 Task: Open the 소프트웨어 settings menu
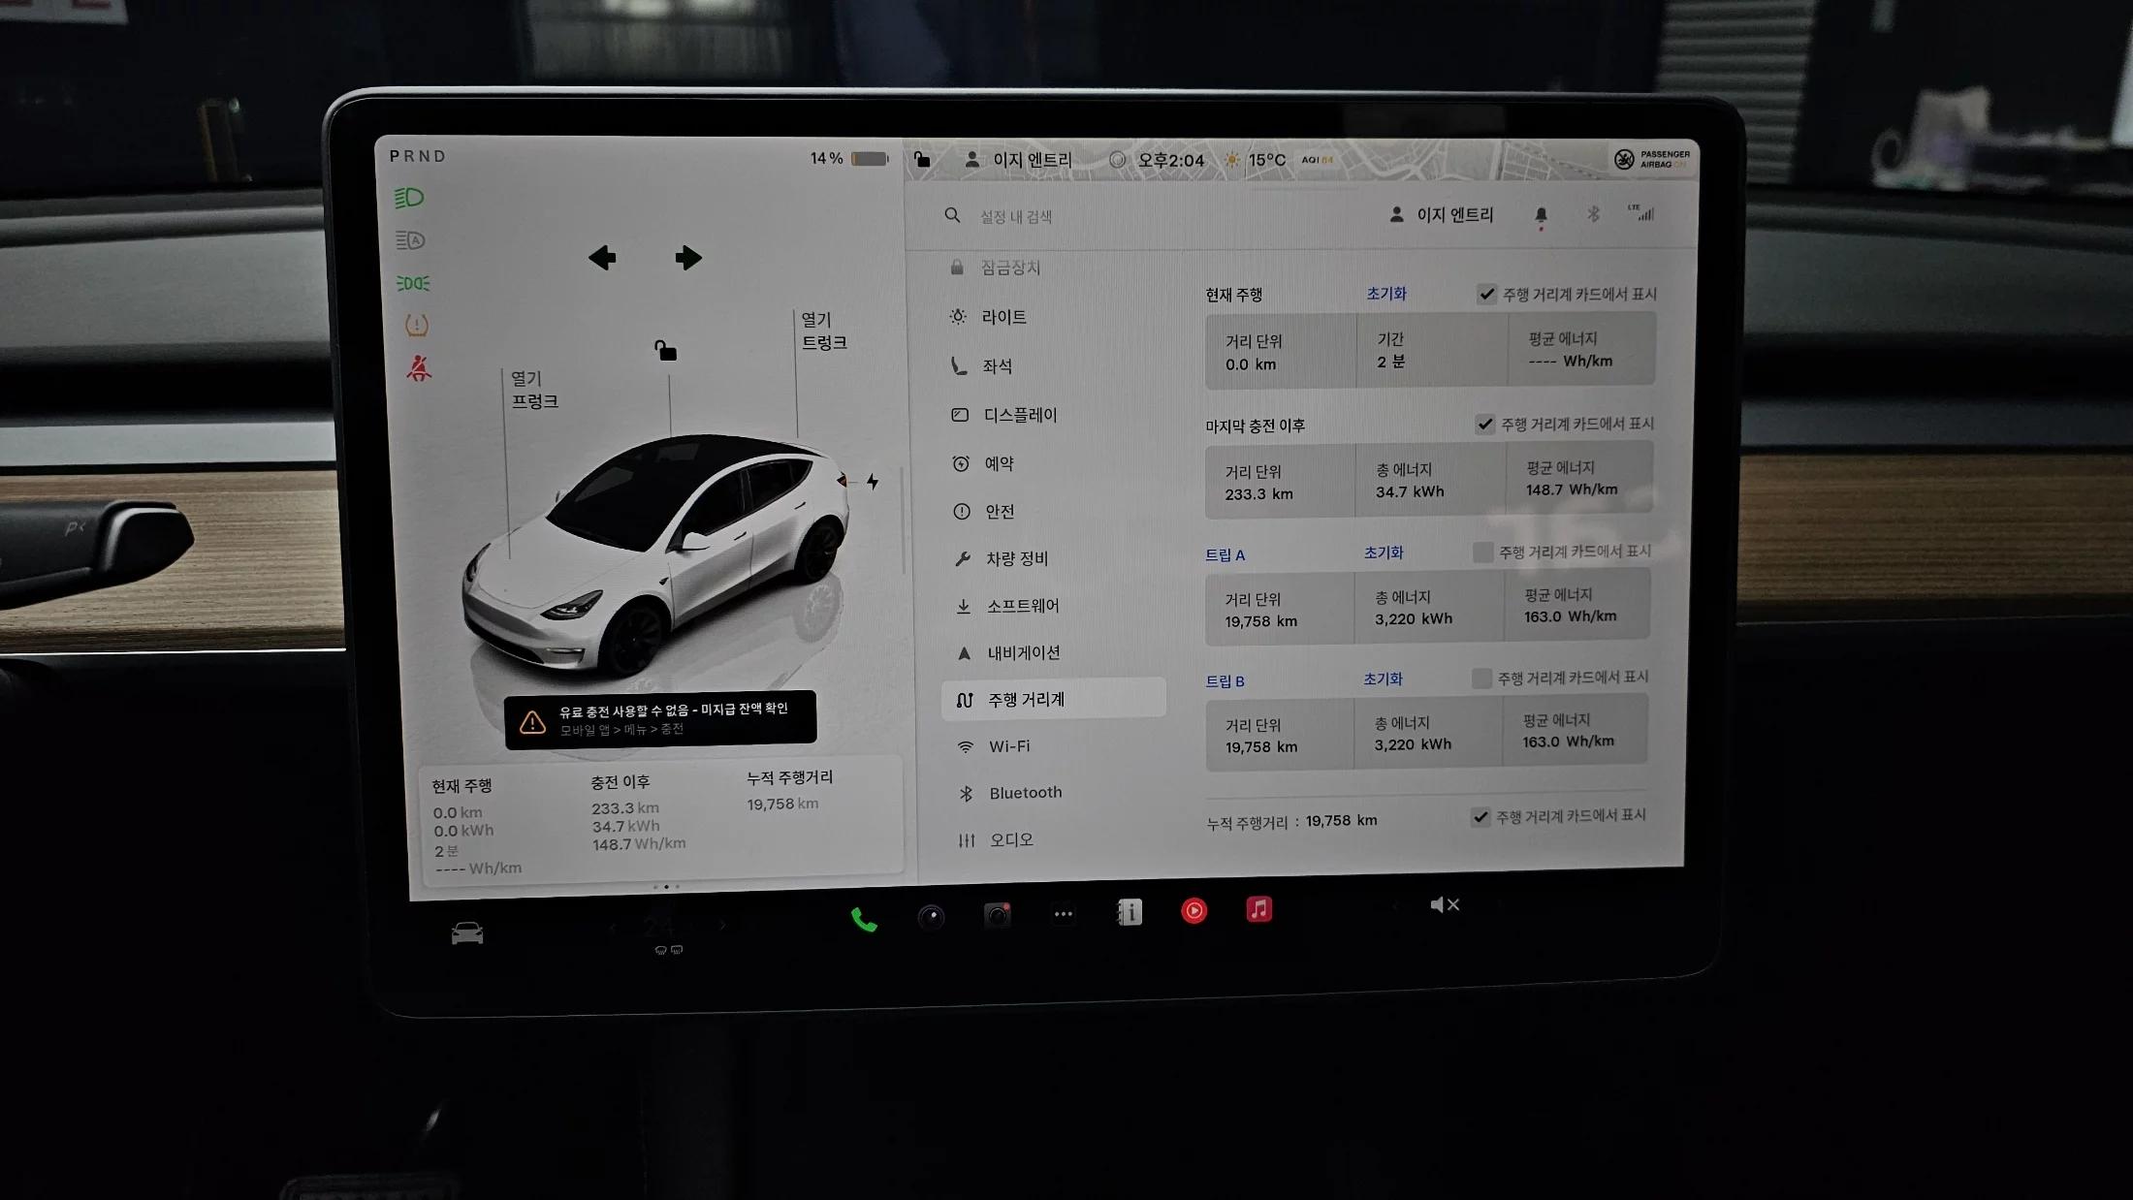pos(1022,606)
